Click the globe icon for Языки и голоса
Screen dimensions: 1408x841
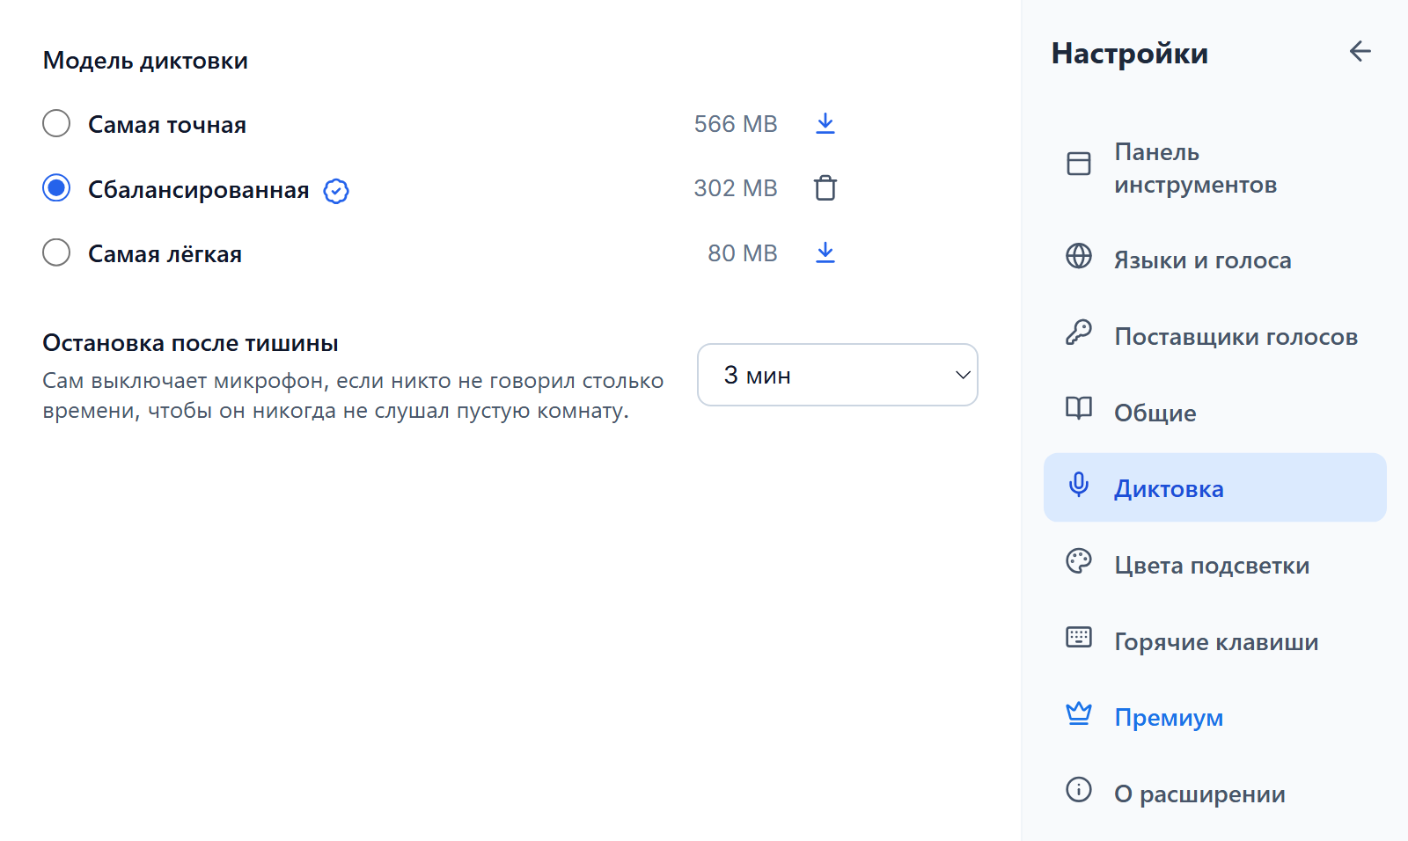pos(1079,256)
